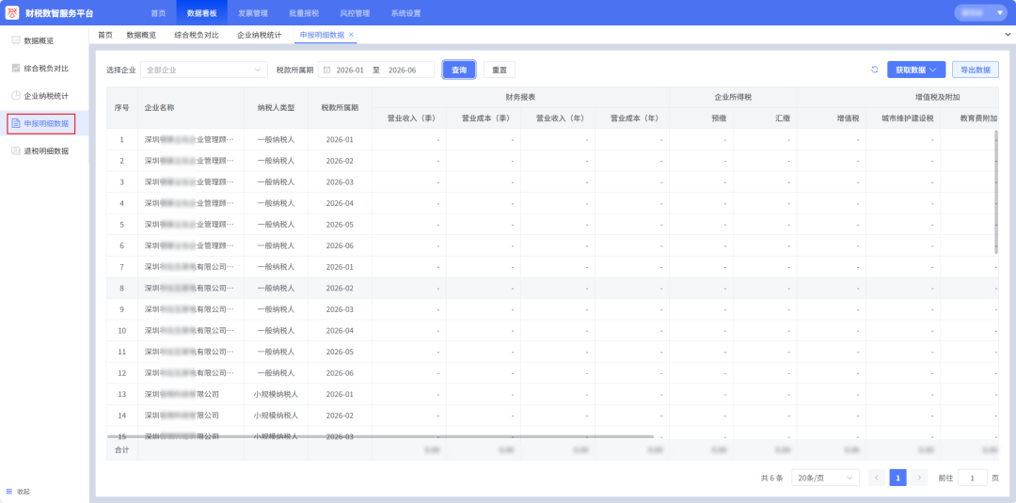This screenshot has width=1016, height=503.
Task: Click the calendar icon in date range
Action: click(x=326, y=70)
